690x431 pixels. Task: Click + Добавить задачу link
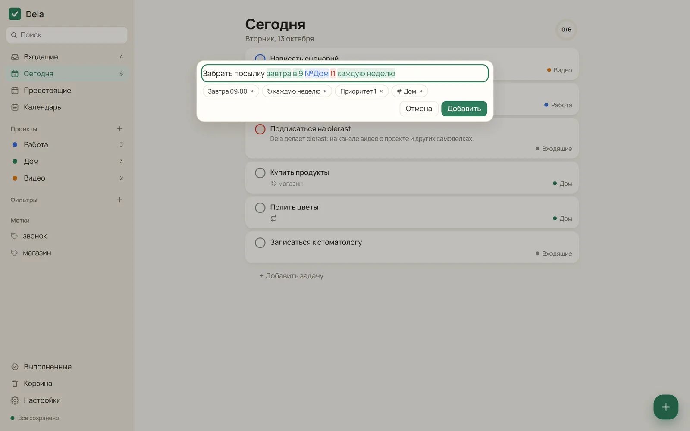click(x=292, y=276)
